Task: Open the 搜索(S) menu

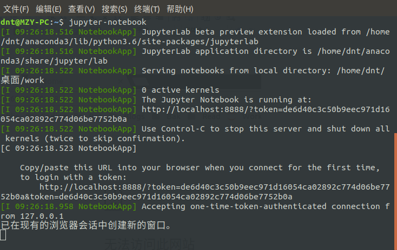Action: [x=115, y=9]
